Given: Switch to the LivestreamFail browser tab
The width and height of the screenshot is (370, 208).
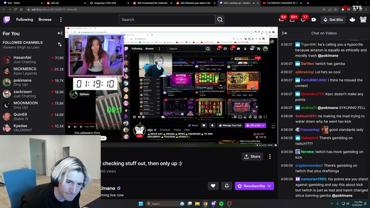Looking at the screenshot, I should point(153,3).
